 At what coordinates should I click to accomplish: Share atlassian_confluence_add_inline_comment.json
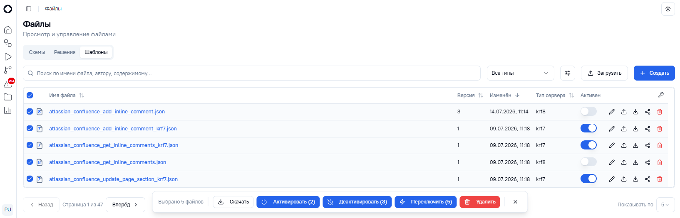tap(648, 112)
